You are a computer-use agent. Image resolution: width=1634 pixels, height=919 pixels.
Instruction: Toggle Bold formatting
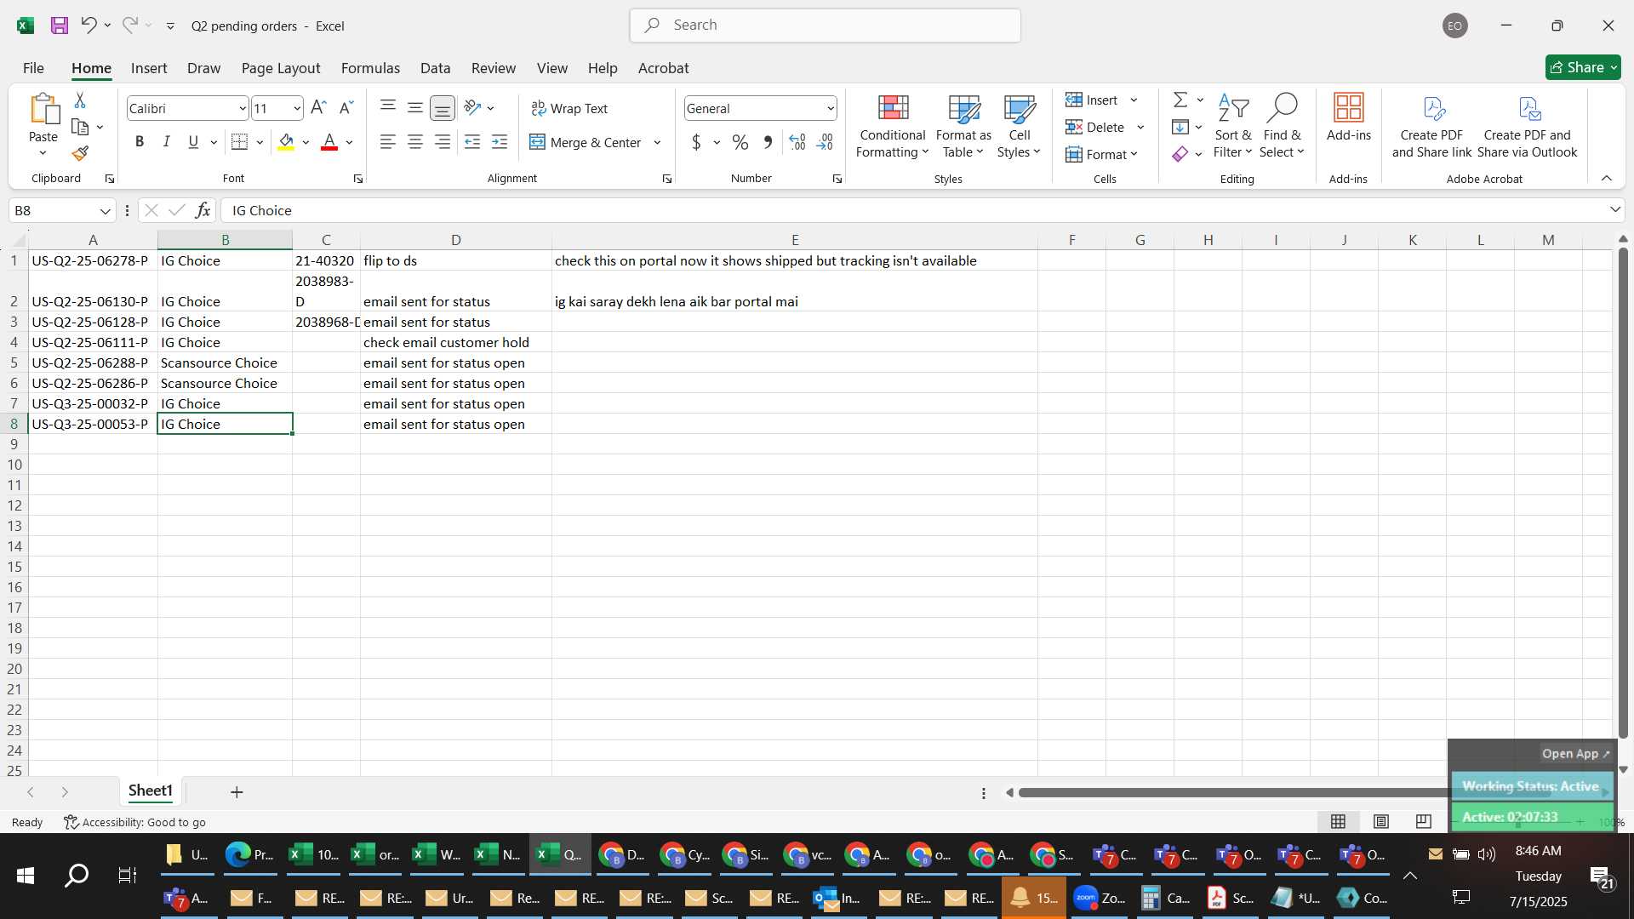140,142
